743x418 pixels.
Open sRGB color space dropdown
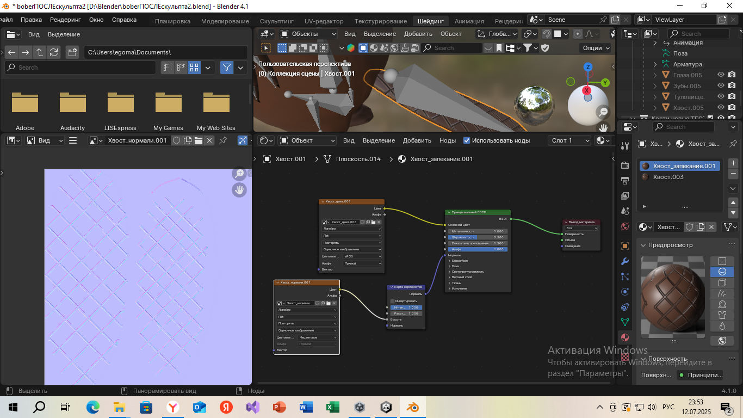(x=363, y=256)
